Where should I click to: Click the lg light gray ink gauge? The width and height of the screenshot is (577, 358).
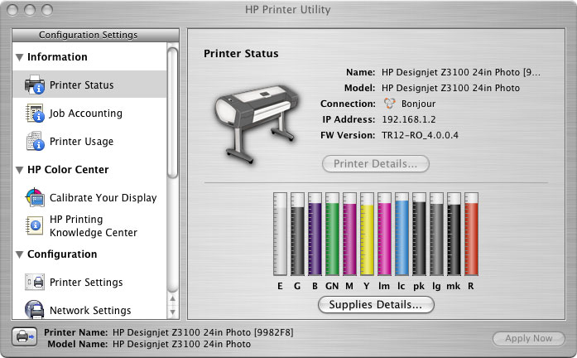tap(436, 234)
